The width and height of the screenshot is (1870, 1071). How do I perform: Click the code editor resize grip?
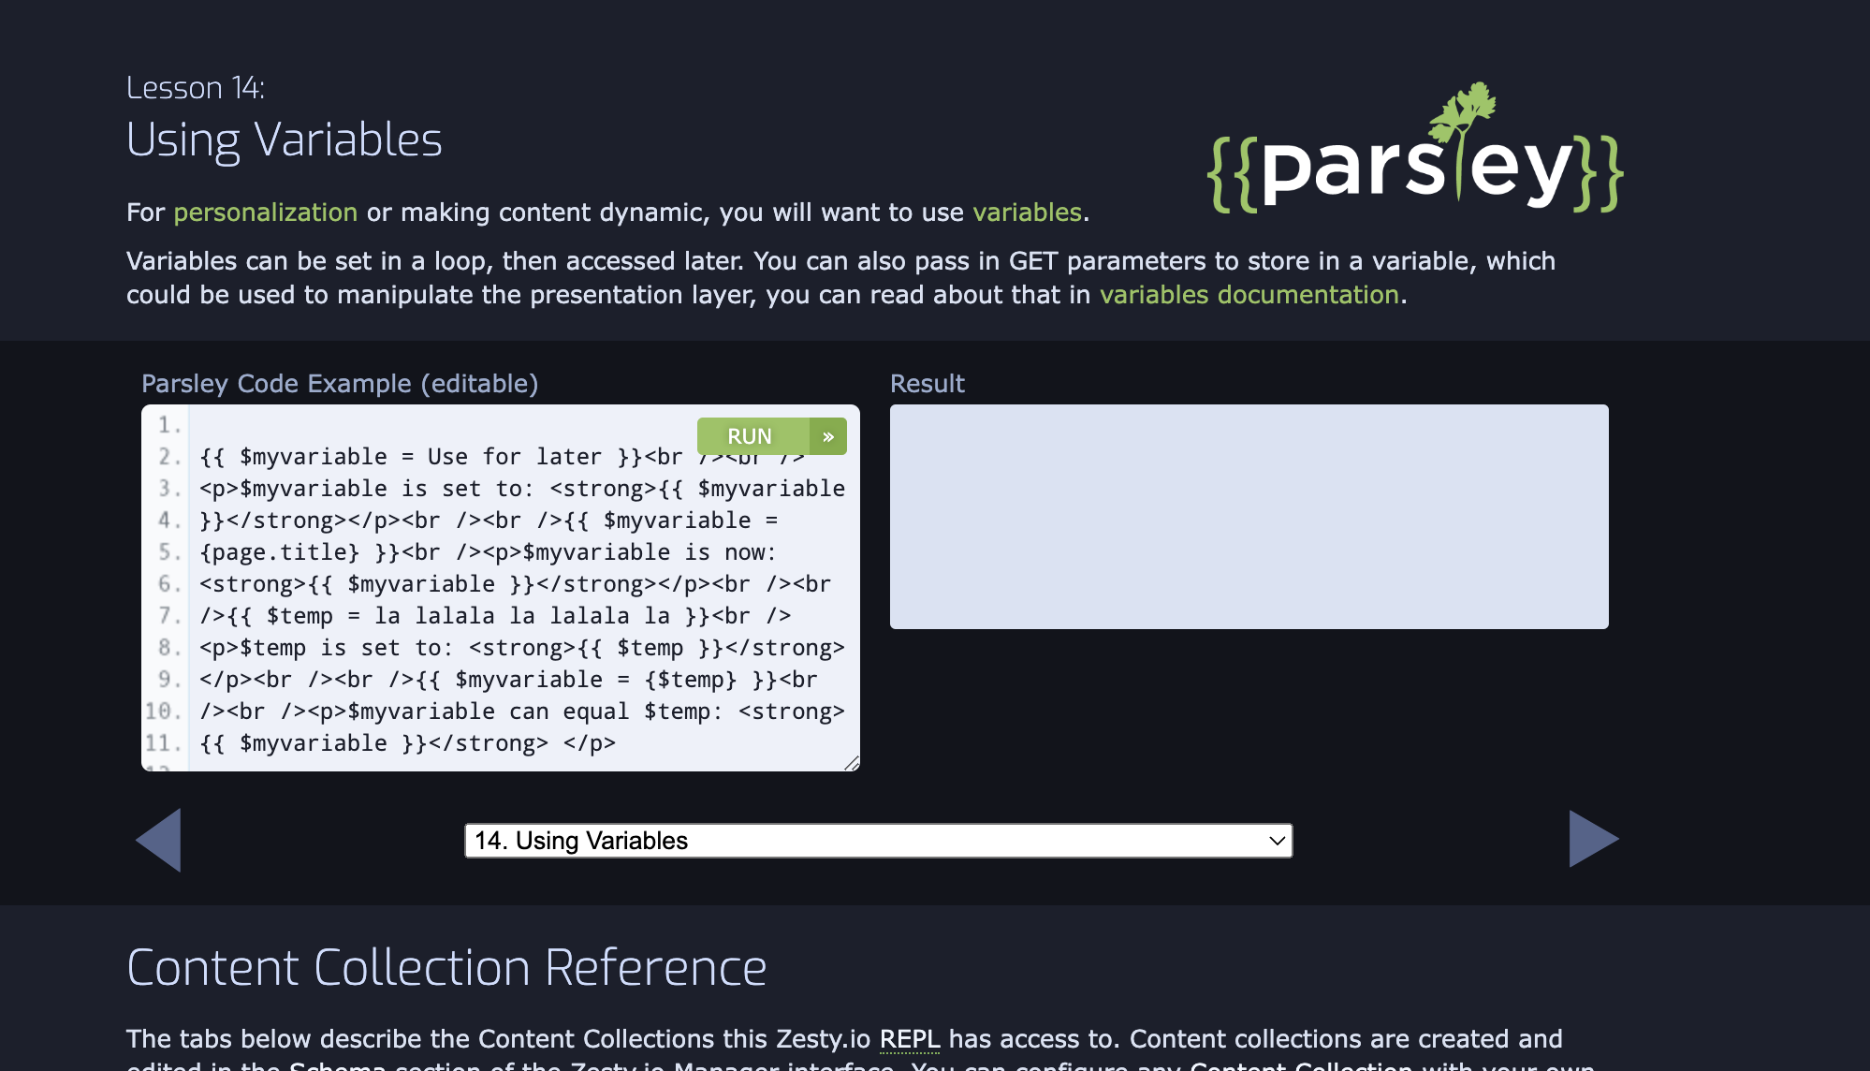[x=853, y=765]
